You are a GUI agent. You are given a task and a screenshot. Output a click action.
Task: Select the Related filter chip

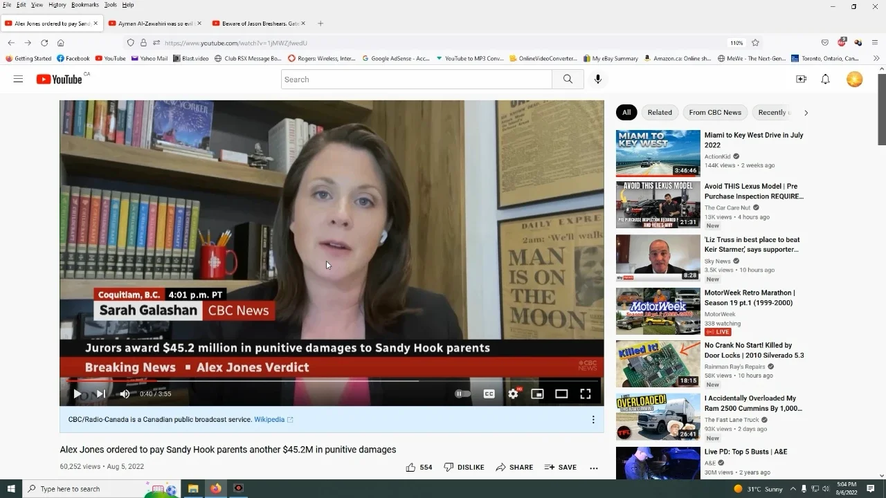[x=660, y=112]
